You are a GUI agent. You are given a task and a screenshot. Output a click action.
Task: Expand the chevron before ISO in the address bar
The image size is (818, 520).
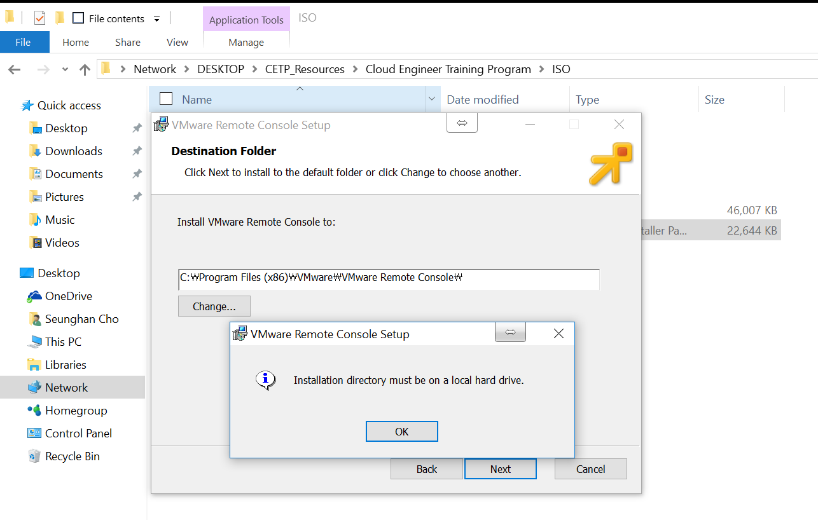coord(542,69)
